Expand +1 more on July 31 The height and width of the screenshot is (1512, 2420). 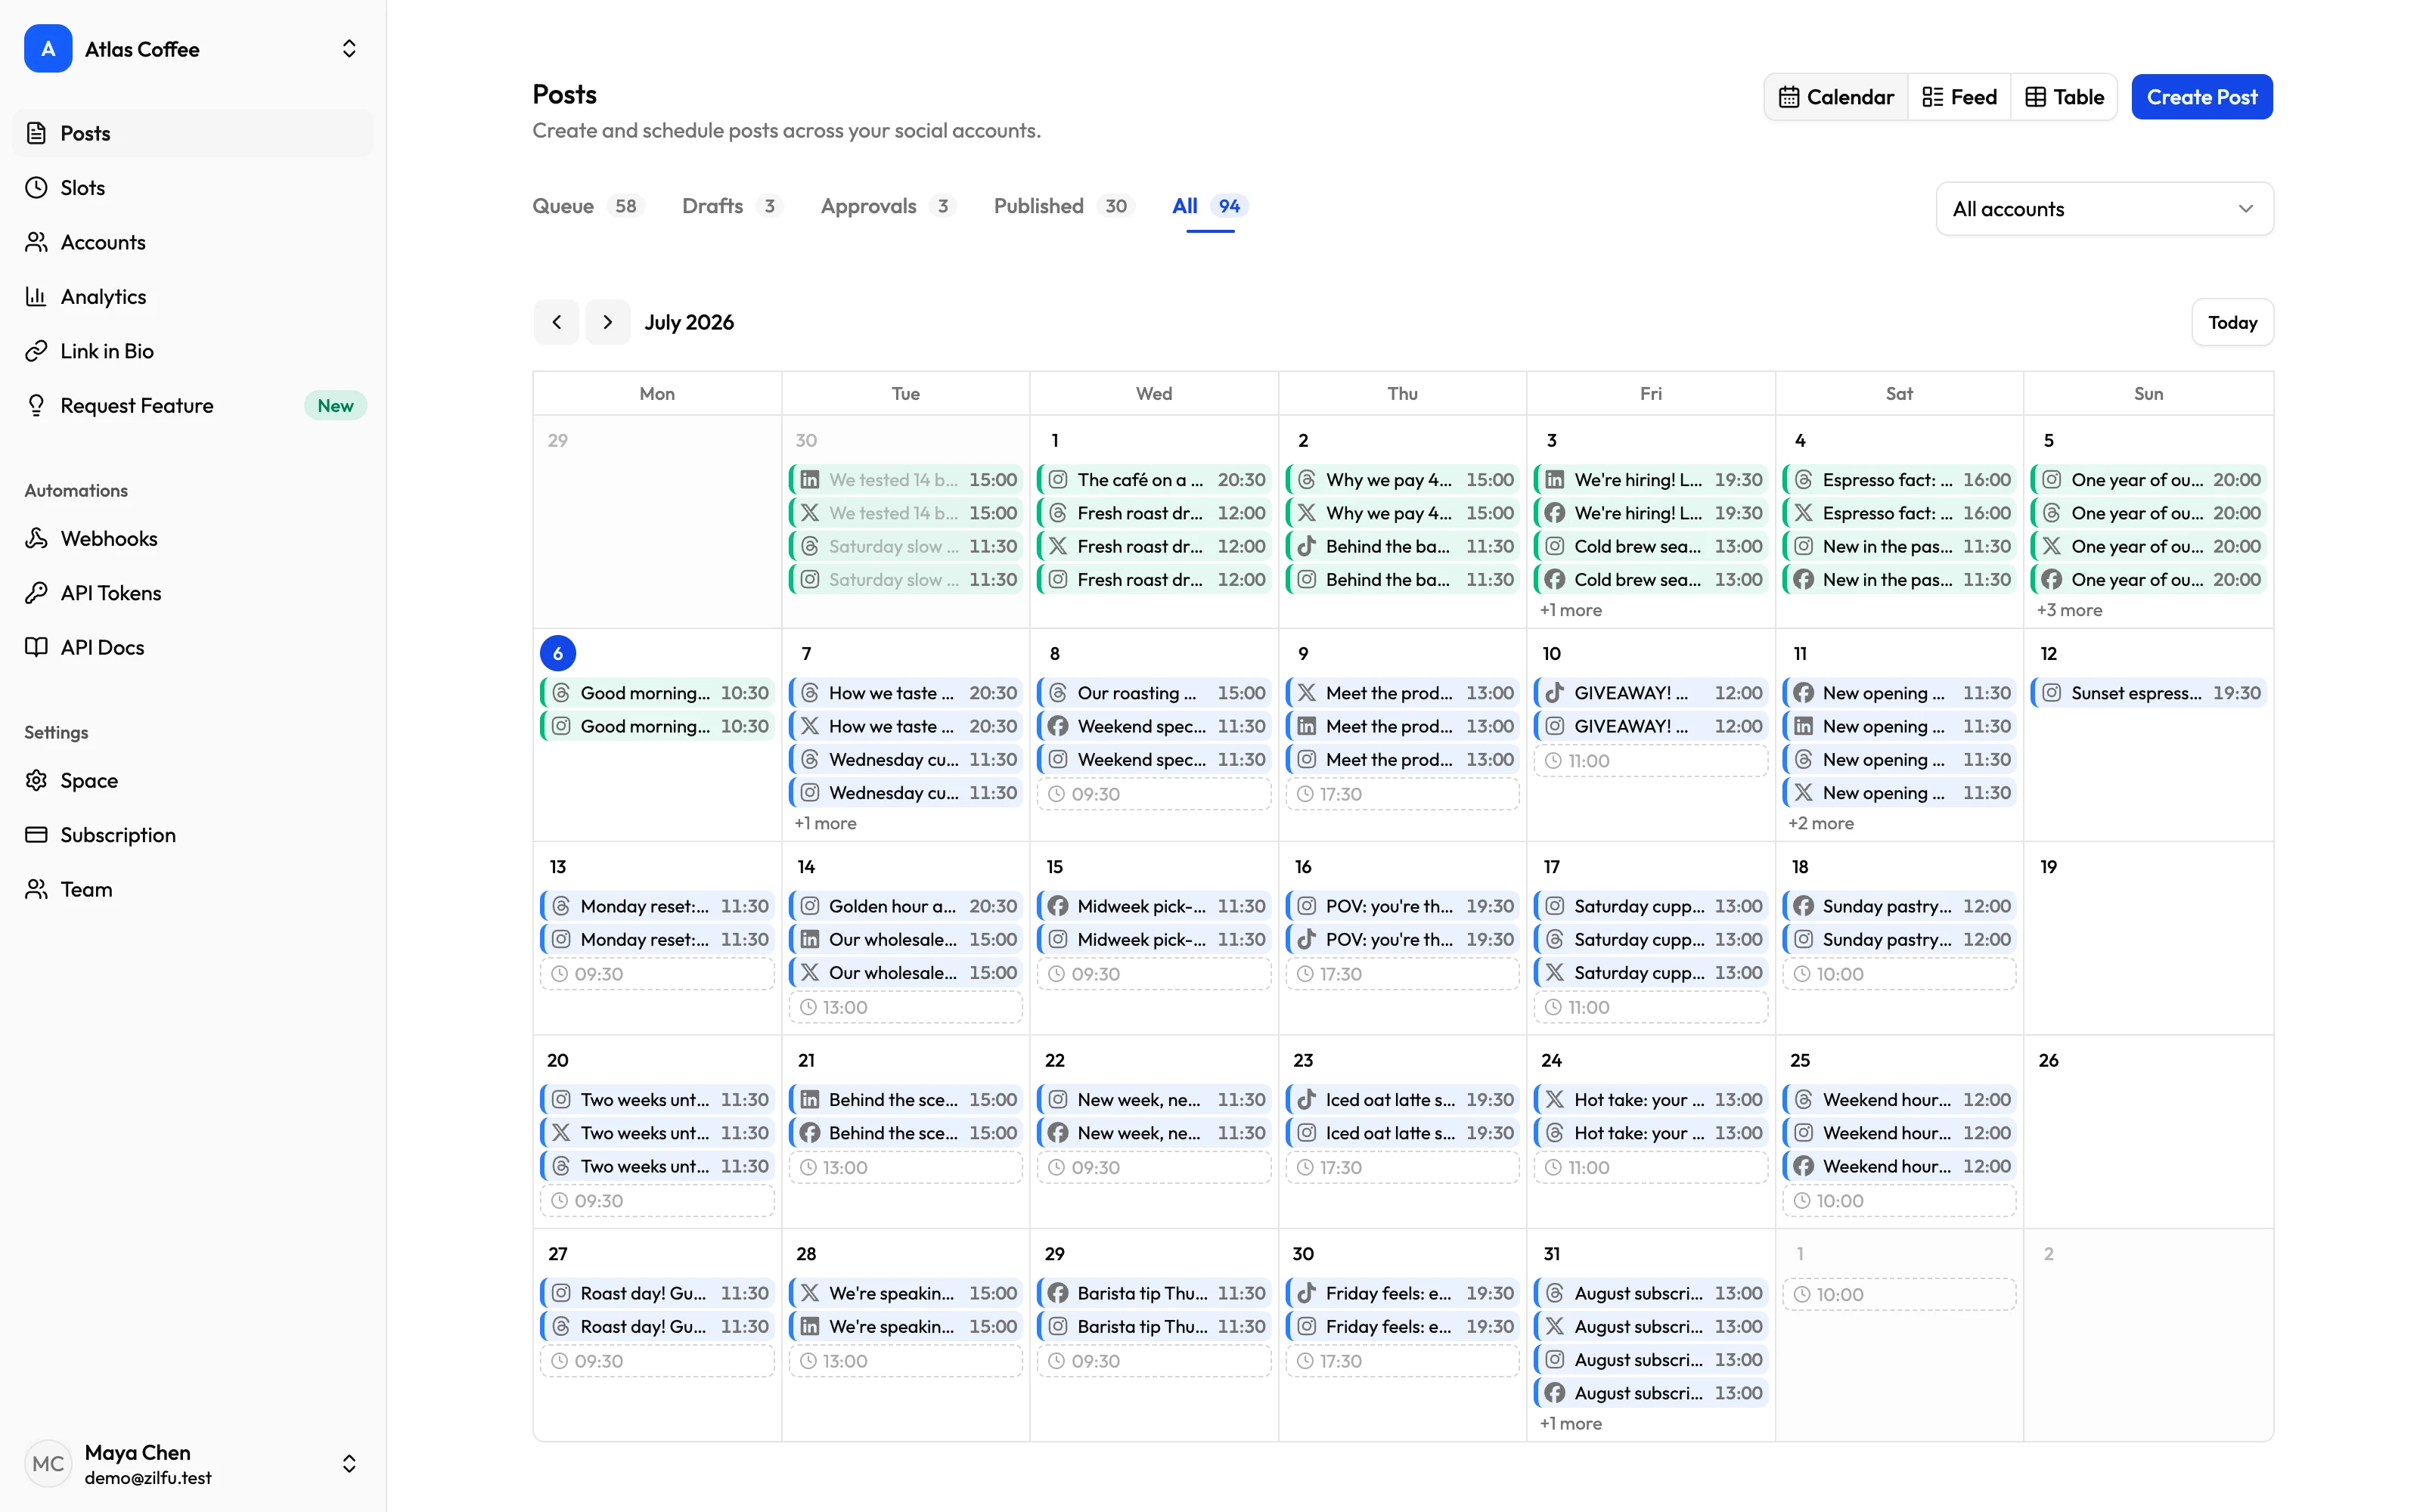point(1571,1423)
